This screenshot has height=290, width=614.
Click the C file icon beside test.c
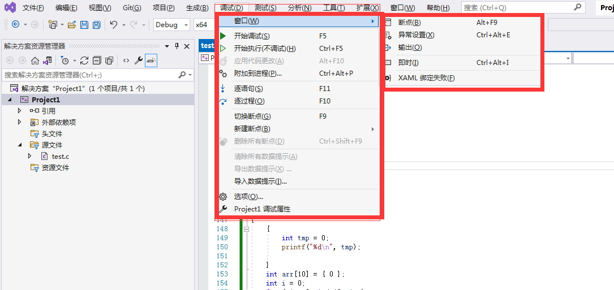[45, 156]
